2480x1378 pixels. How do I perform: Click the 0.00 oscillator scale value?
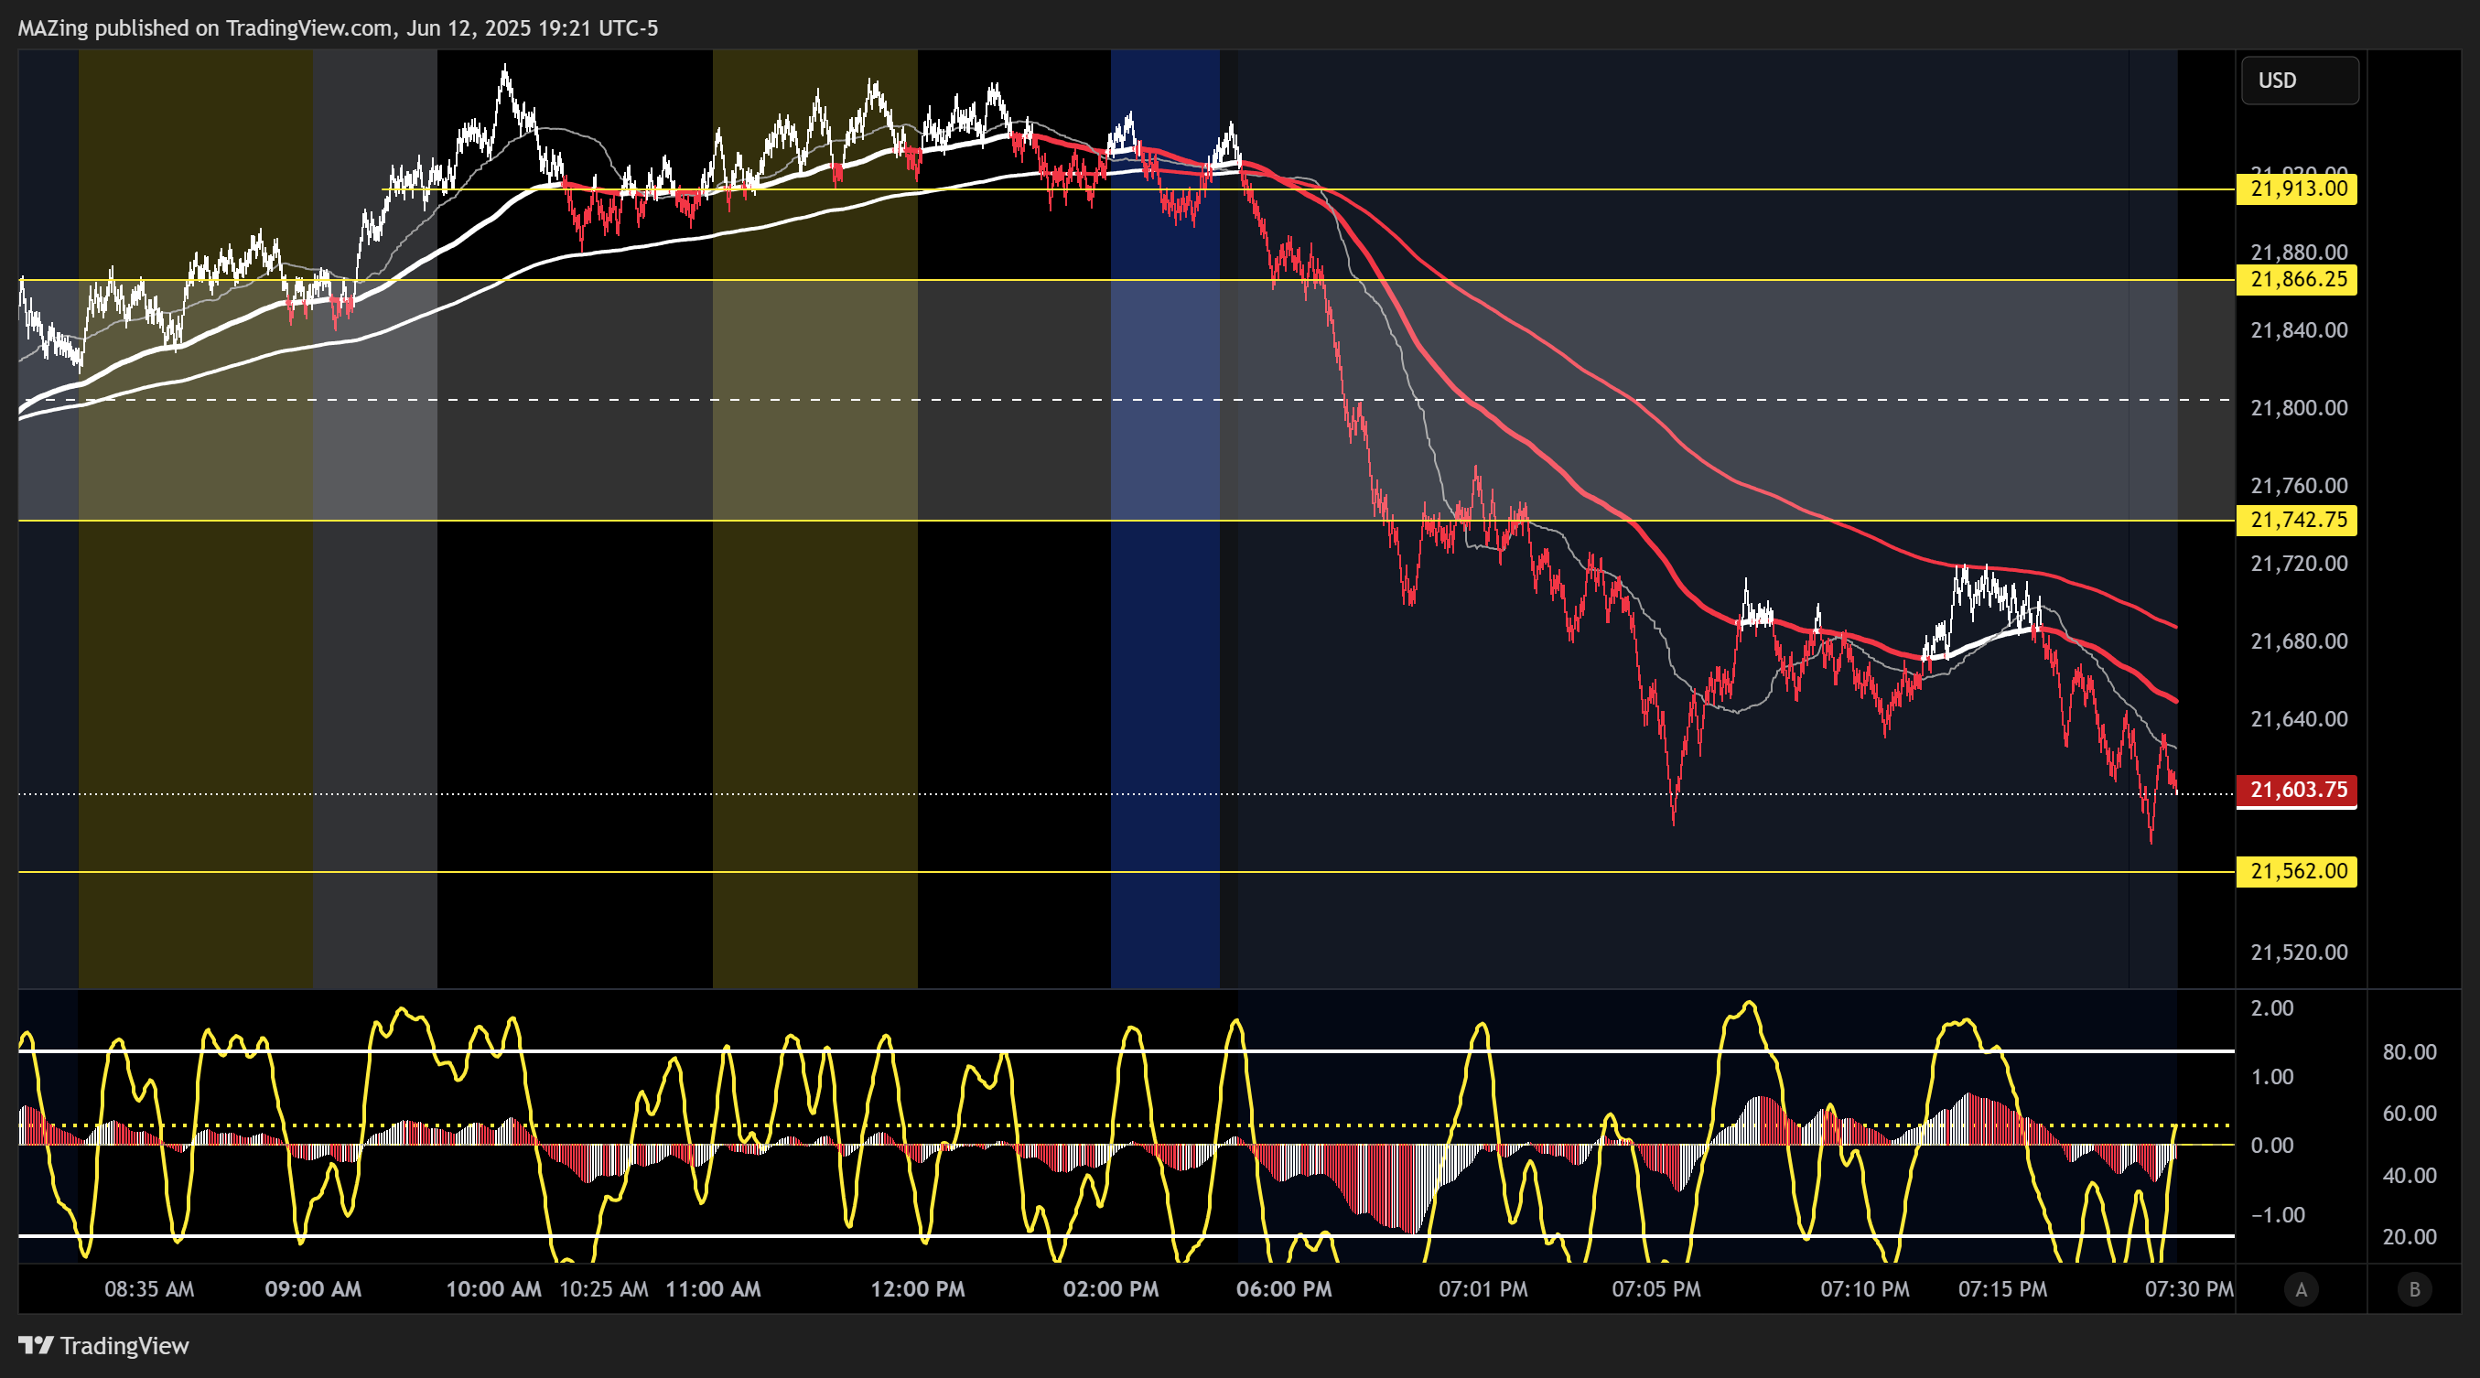(x=2272, y=1145)
